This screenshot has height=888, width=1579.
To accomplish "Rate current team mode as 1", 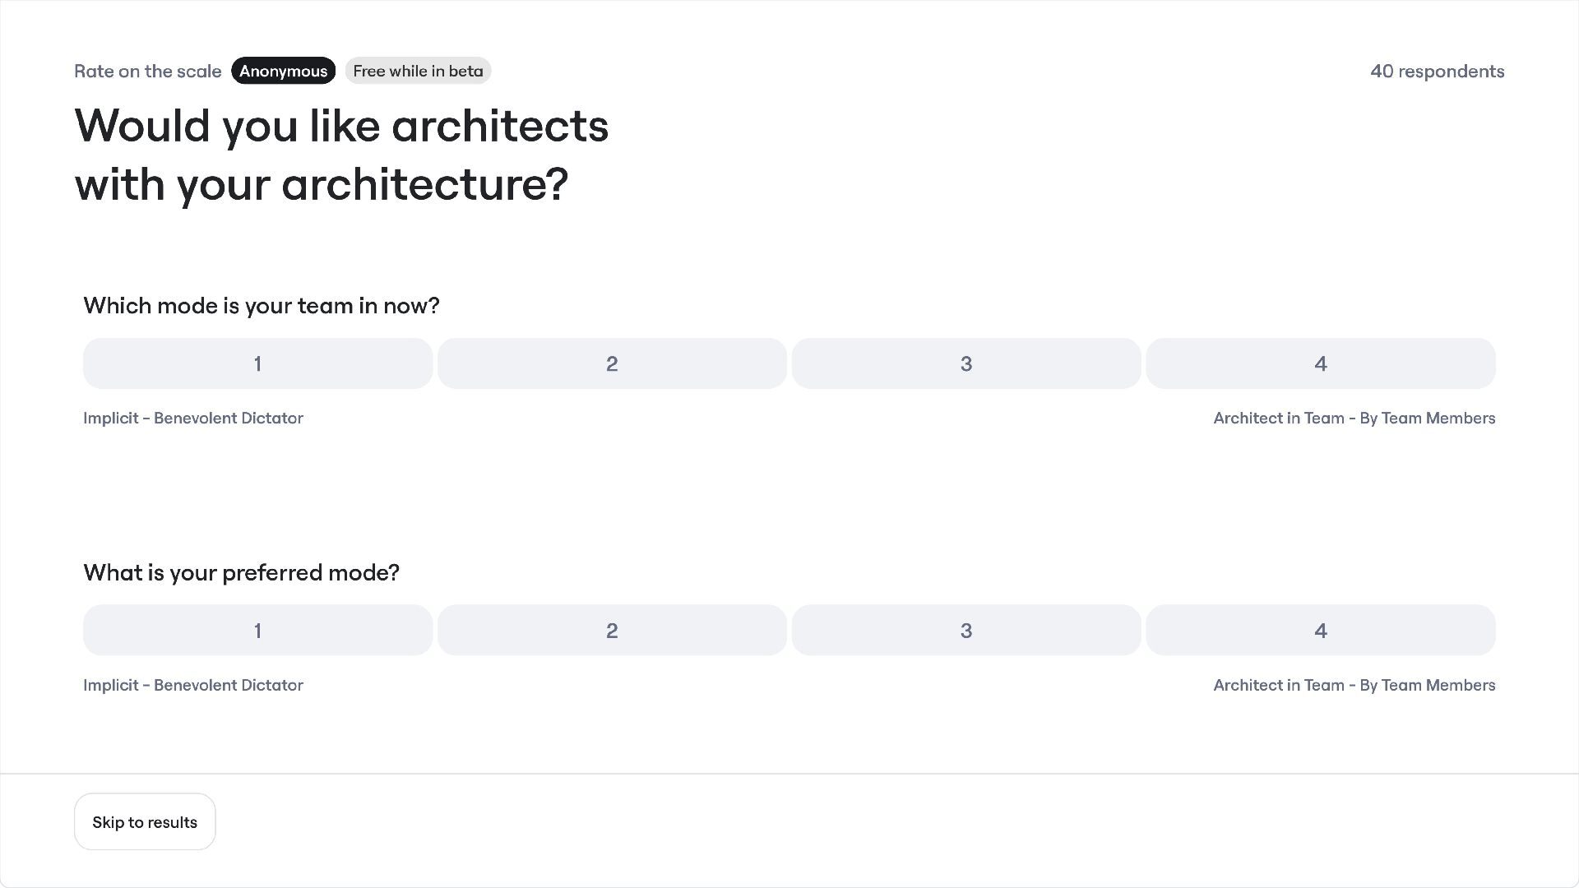I will (x=257, y=363).
